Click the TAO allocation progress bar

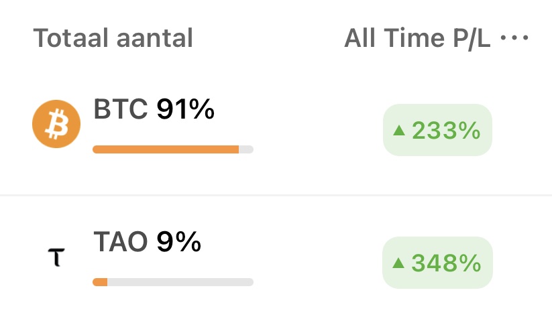click(172, 282)
